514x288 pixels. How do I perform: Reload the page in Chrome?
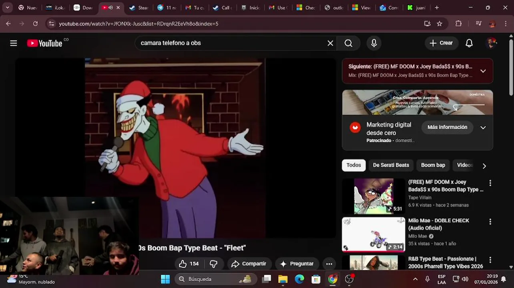pos(35,24)
